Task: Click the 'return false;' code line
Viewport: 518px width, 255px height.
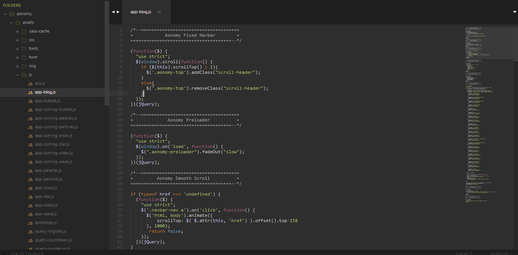Action: 166,231
